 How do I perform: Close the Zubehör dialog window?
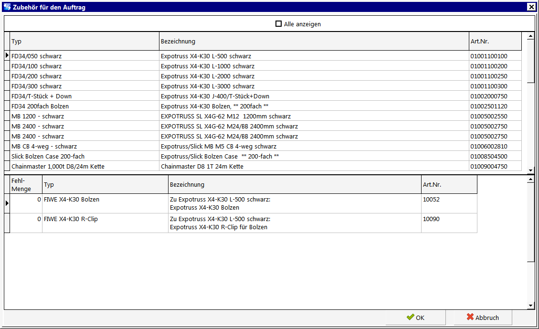point(531,7)
